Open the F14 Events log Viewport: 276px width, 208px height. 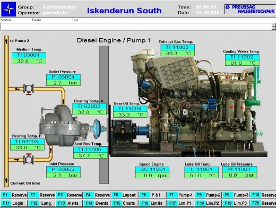tap(97, 203)
